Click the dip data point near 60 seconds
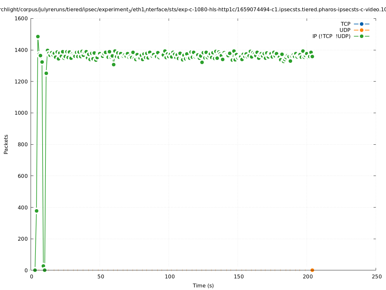Image resolution: width=386 pixels, height=290 pixels. tap(114, 64)
